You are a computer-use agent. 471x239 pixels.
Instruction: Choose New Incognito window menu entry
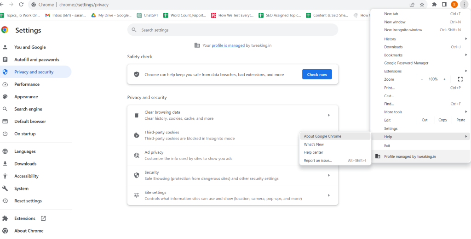point(403,30)
